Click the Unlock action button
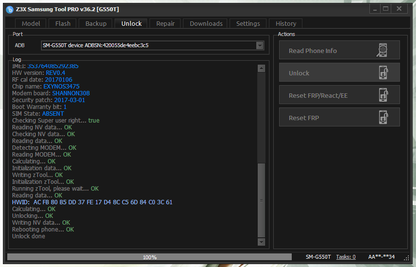The image size is (416, 267). tap(339, 72)
